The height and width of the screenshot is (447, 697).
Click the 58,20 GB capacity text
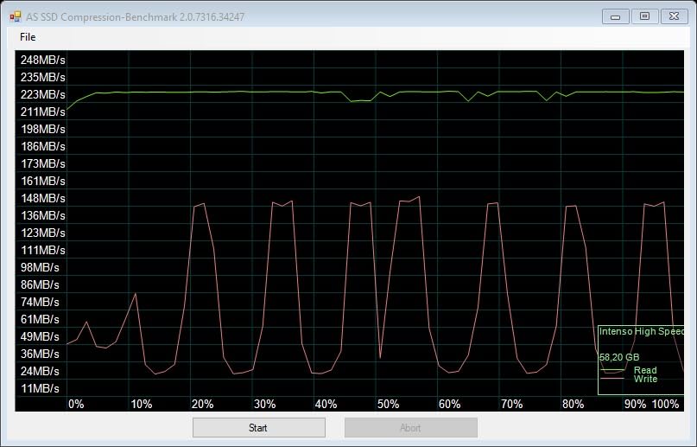(619, 356)
